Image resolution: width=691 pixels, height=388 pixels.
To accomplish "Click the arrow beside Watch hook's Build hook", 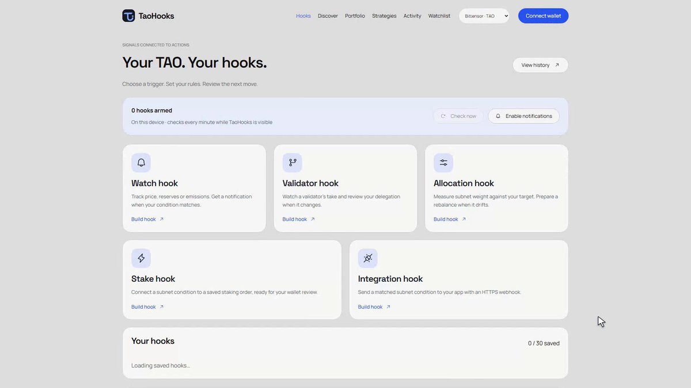I will 162,219.
